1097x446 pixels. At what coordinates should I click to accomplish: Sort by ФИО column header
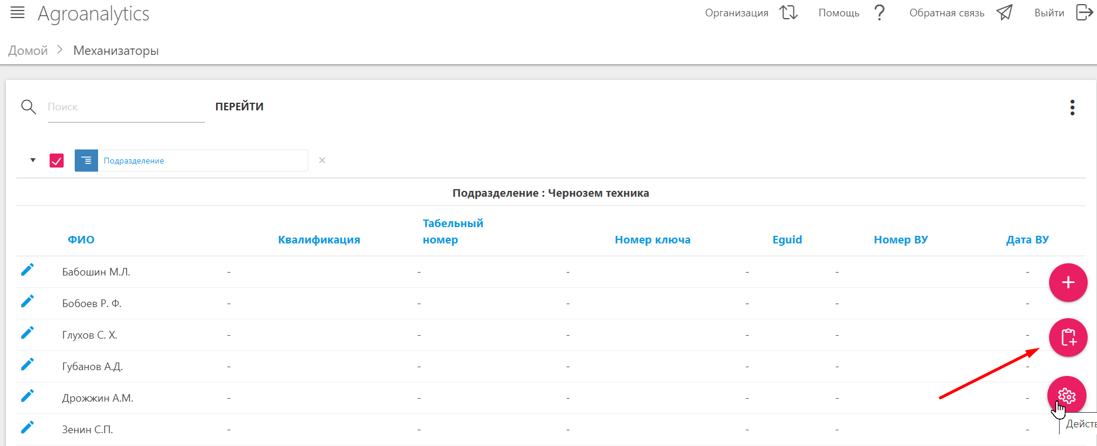pos(81,239)
